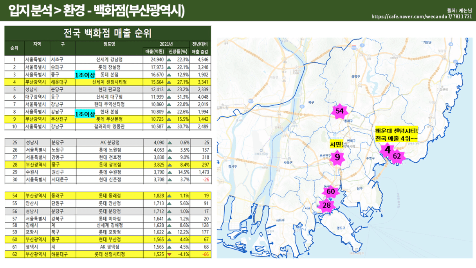This screenshot has width=476, height=268.
Task: Click the 1조이상 label next to 현대 본점
Action: click(x=85, y=114)
